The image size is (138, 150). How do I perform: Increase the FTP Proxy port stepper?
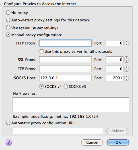pos(126,67)
